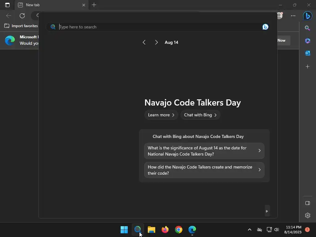The image size is (316, 237).
Task: Minimize the Edge window
Action: click(280, 5)
